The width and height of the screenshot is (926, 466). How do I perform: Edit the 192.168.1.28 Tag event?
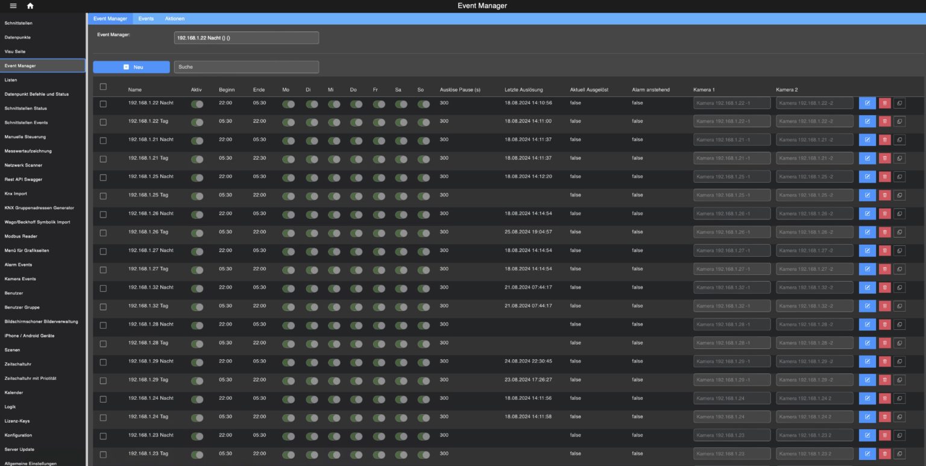867,342
